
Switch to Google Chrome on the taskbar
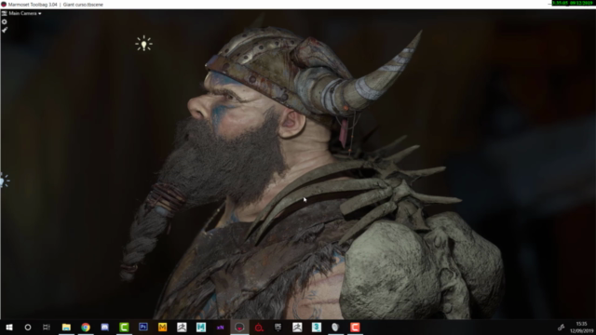(86, 327)
